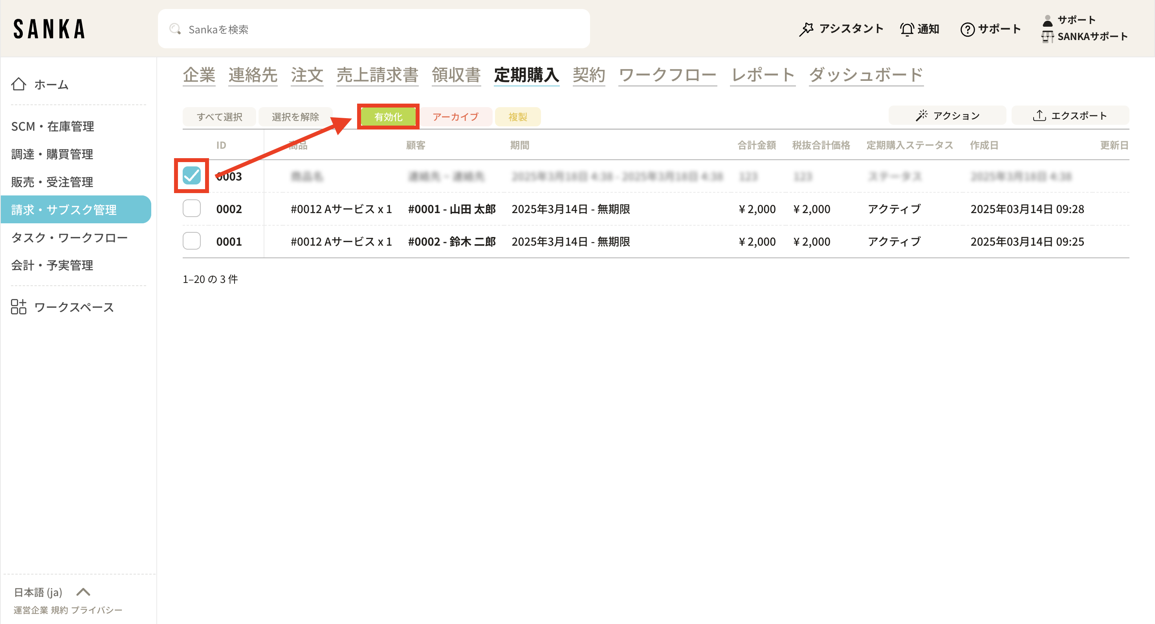Click the yellow 複製 button
Viewport: 1155px width, 624px height.
click(517, 117)
